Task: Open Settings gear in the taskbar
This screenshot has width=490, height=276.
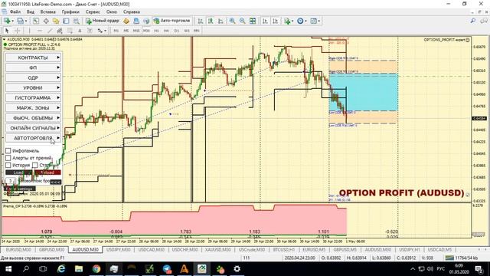Action: (237, 269)
